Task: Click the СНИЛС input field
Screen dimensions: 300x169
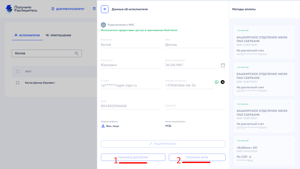Action: tap(195, 106)
